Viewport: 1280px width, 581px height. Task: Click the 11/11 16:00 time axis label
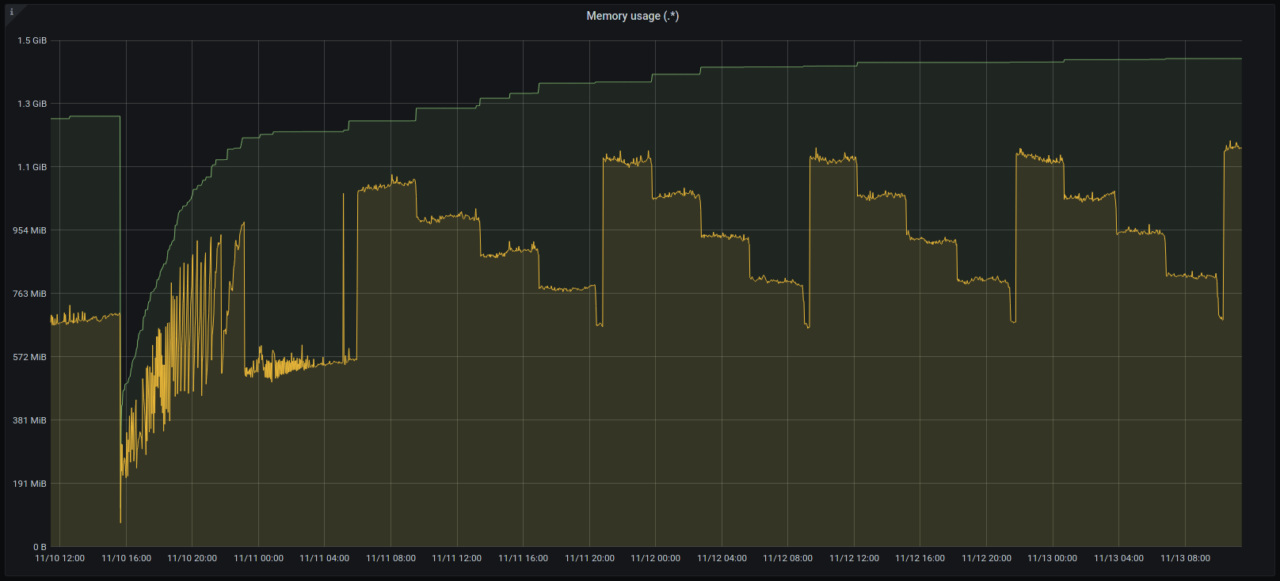pos(524,558)
